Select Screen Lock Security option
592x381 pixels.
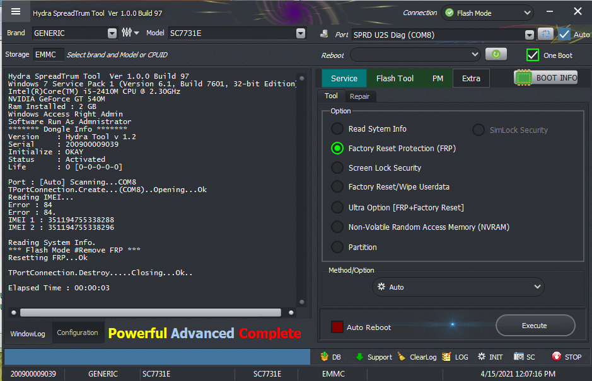[x=337, y=168]
